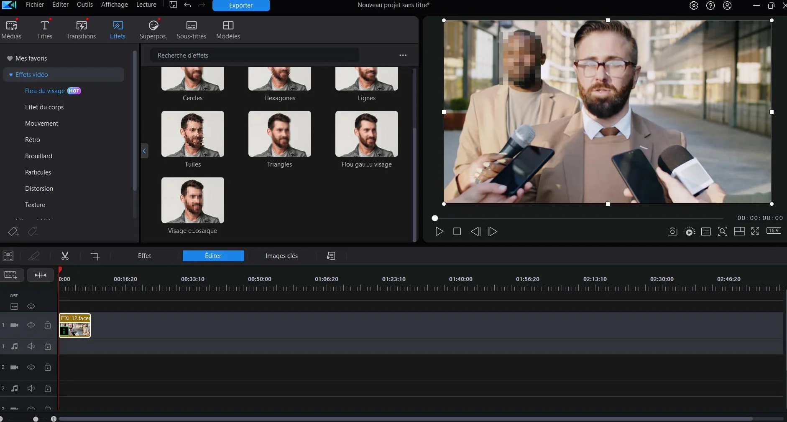Image resolution: width=787 pixels, height=422 pixels.
Task: Stop the preview playback
Action: 457,231
